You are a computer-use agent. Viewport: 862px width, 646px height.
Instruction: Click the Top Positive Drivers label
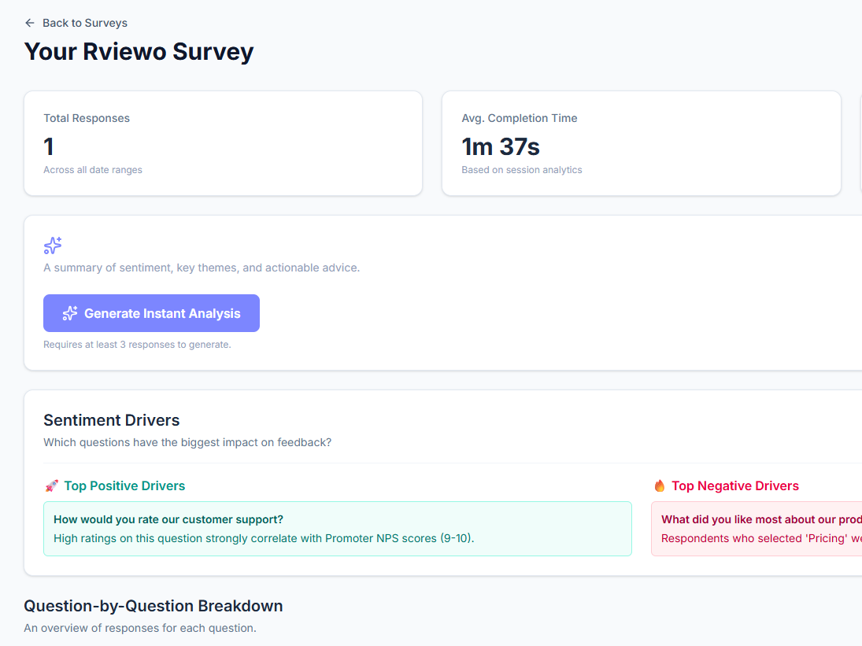point(124,486)
